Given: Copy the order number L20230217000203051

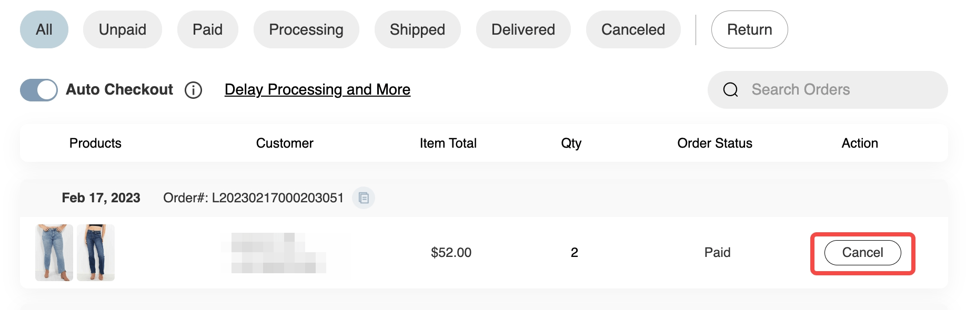Looking at the screenshot, I should tap(363, 199).
